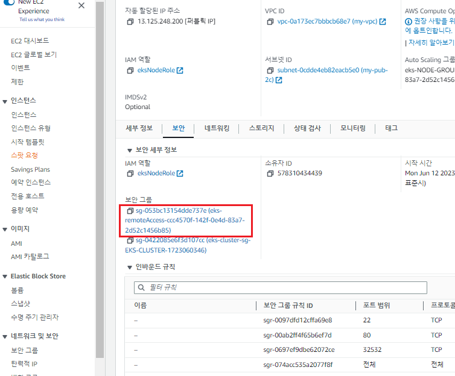455x376 pixels.
Task: Switch to the 모니터링 tab
Action: click(353, 128)
